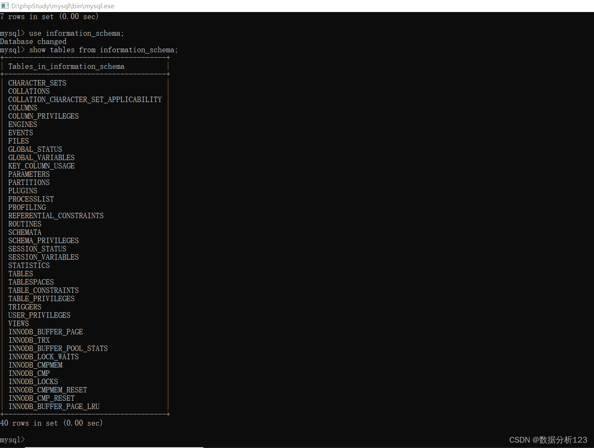Click the COLUMN_PRIVILEGES entry
This screenshot has width=594, height=448.
click(x=44, y=116)
